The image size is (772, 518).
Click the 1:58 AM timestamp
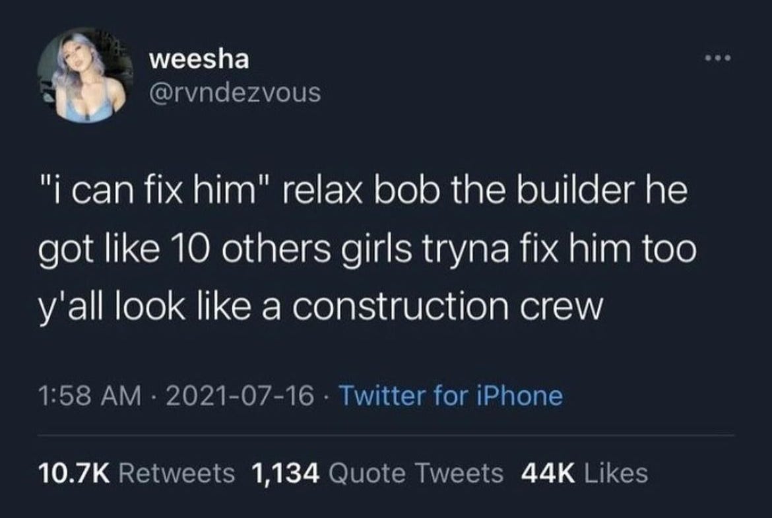pyautogui.click(x=90, y=396)
